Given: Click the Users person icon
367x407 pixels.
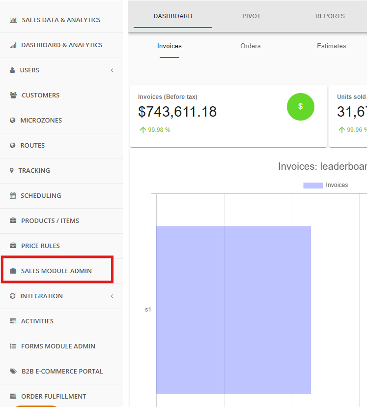Looking at the screenshot, I should coord(12,70).
